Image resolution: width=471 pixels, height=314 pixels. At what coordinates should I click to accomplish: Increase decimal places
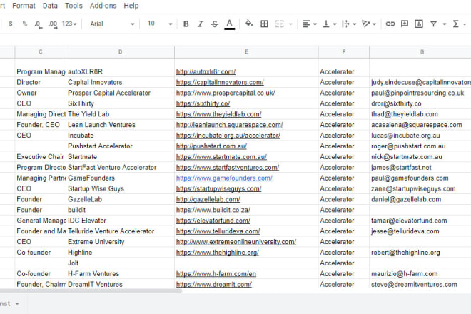click(53, 24)
